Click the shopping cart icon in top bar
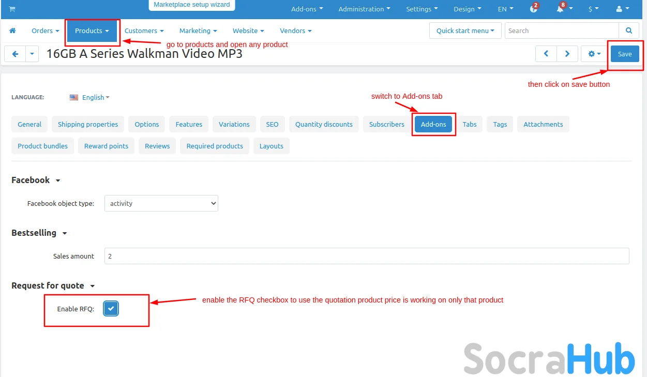The width and height of the screenshot is (647, 377). (12, 9)
